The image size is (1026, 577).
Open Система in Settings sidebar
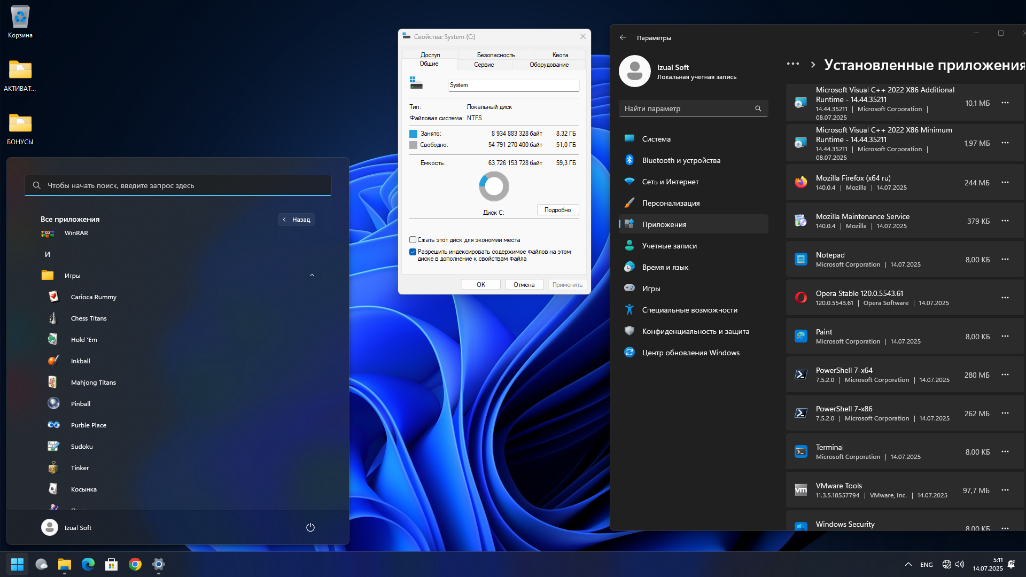pyautogui.click(x=694, y=139)
